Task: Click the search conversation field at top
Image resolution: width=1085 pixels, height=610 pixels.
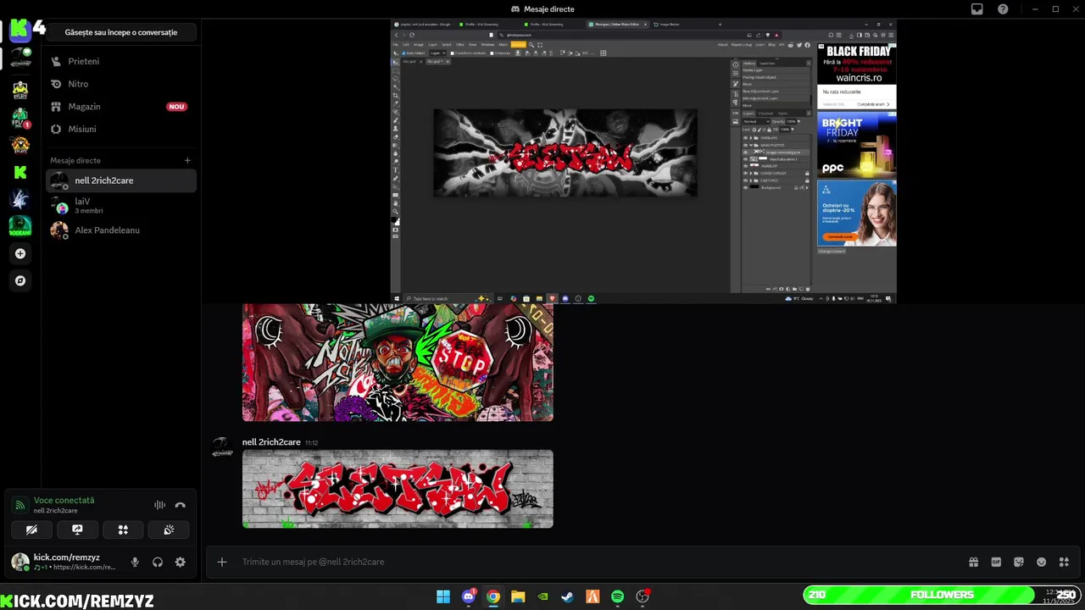Action: (121, 32)
